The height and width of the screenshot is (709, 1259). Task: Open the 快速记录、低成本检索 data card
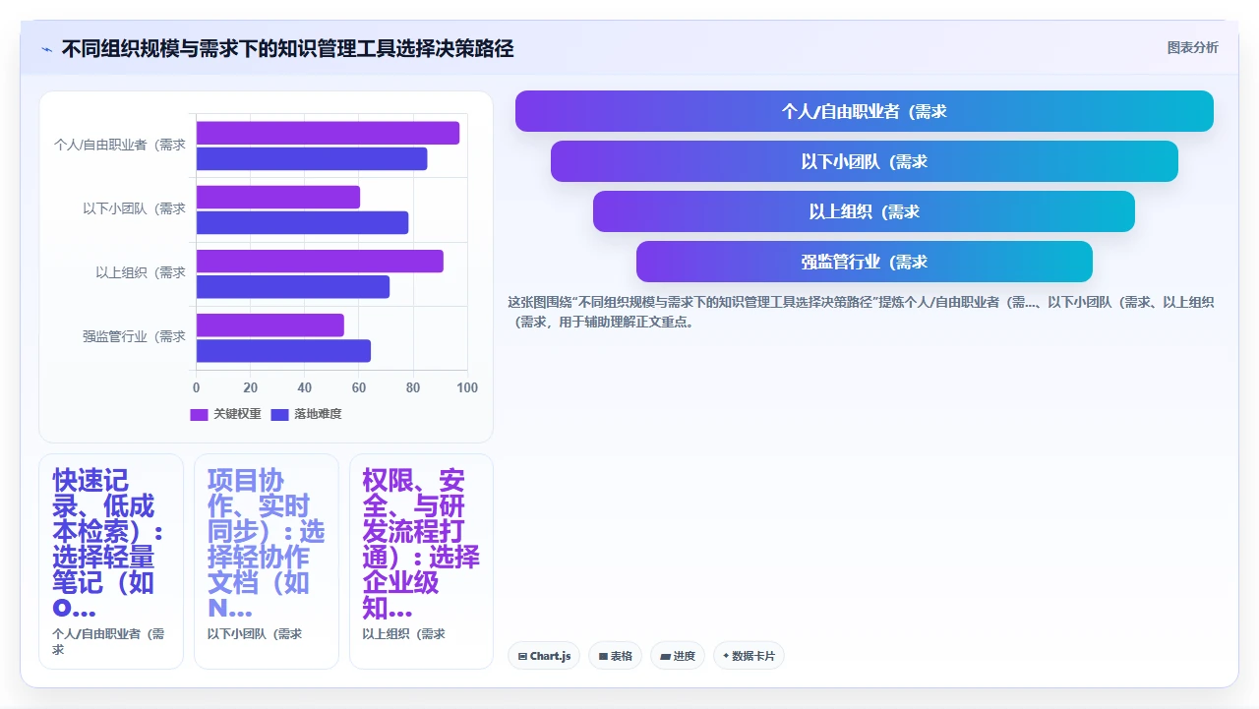point(111,561)
